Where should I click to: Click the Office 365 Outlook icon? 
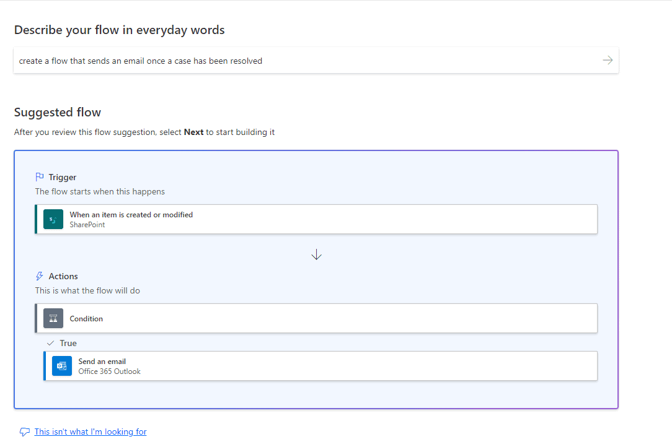pyautogui.click(x=62, y=366)
